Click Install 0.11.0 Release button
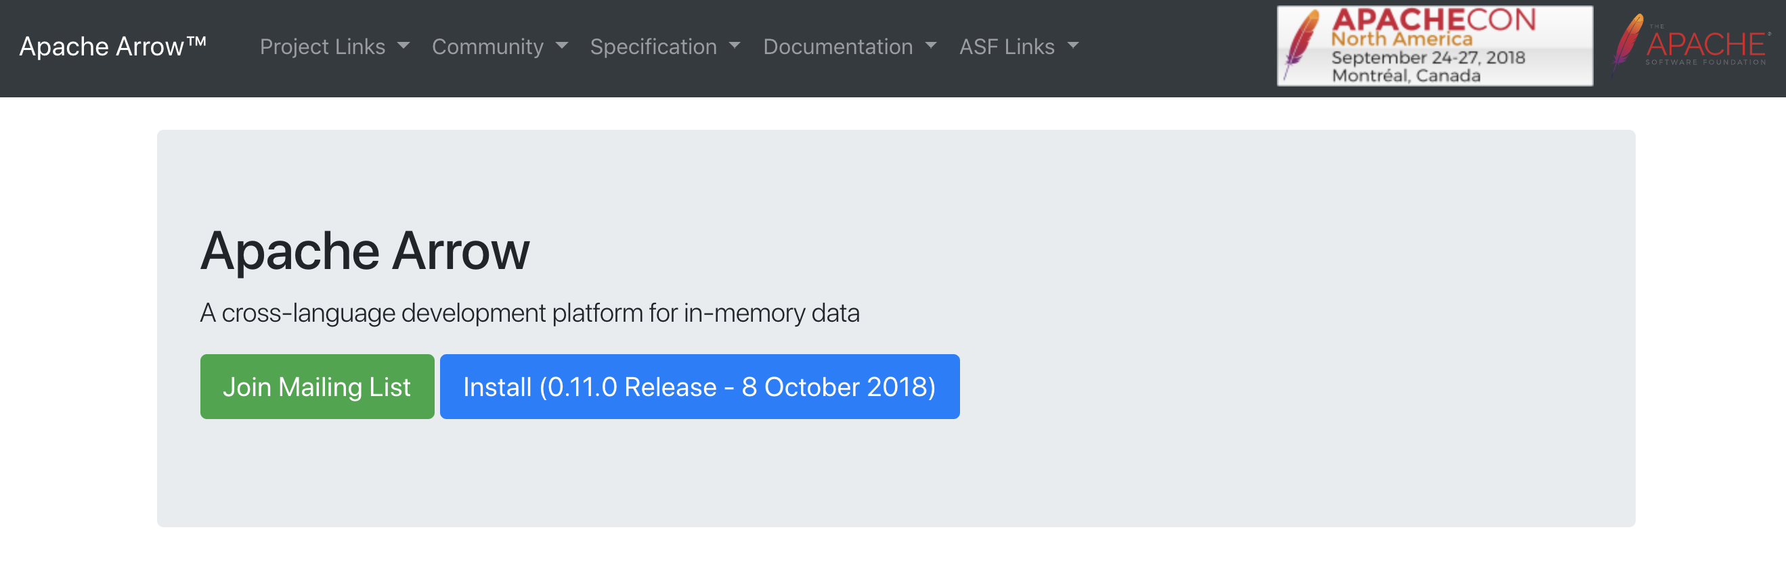Screen dimensions: 1786x561 coord(699,387)
